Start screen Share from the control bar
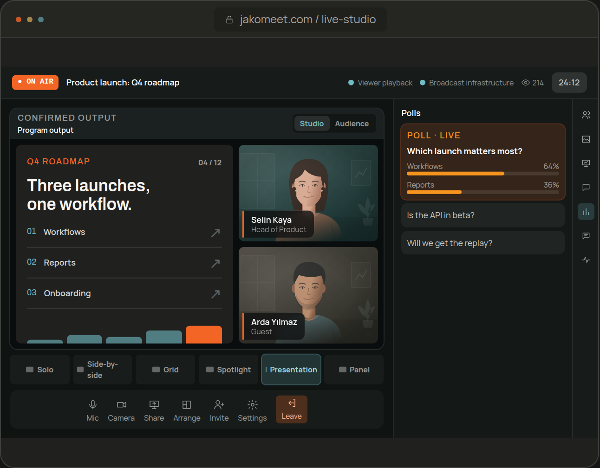The height and width of the screenshot is (468, 600). 154,410
